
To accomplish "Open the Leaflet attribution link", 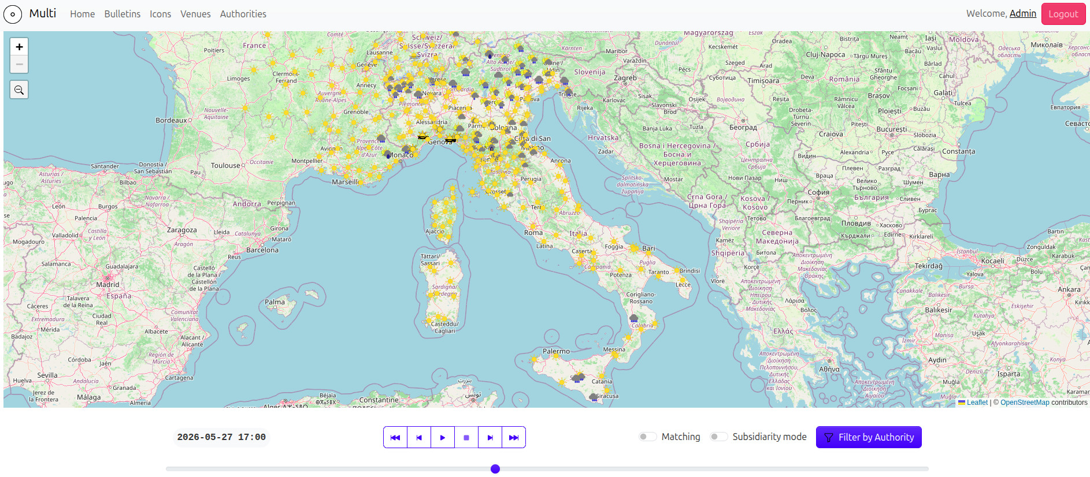I will click(x=977, y=403).
